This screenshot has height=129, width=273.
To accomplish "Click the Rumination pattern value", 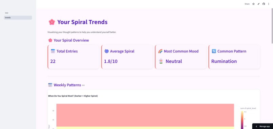I will tap(224, 61).
